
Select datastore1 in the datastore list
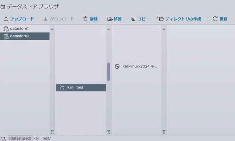pyautogui.click(x=25, y=29)
